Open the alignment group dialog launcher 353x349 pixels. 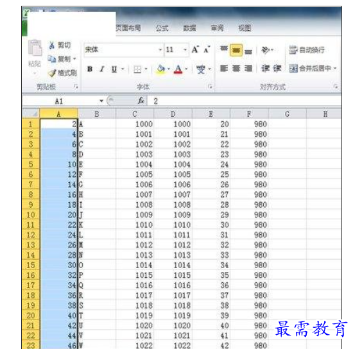tap(336, 86)
